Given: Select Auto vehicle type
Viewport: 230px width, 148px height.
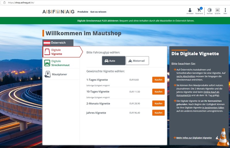Looking at the screenshot, I should 114,61.
